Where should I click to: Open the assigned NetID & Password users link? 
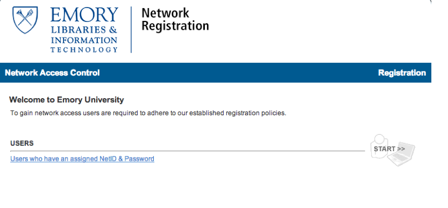click(x=82, y=159)
